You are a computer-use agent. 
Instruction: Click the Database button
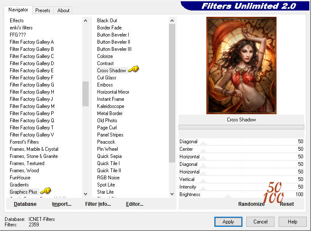pos(25,204)
